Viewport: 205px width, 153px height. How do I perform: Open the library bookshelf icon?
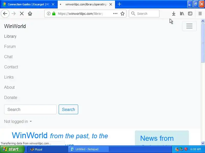182,14
